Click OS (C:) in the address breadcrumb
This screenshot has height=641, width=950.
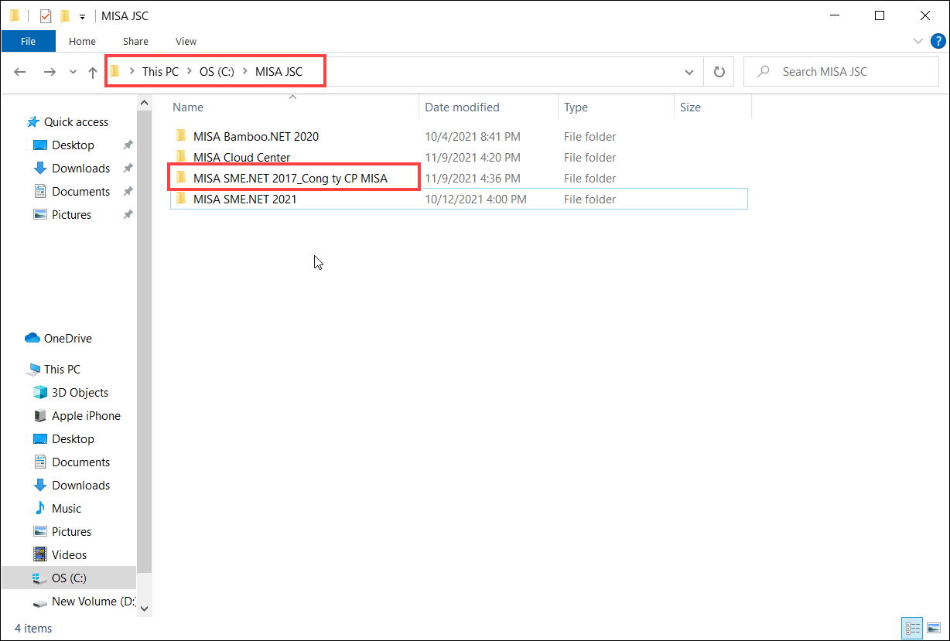[x=217, y=71]
